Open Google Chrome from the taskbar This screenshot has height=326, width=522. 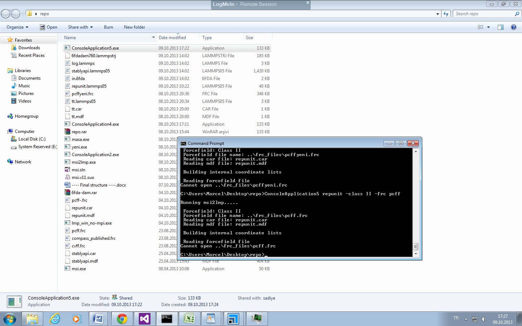point(122,319)
